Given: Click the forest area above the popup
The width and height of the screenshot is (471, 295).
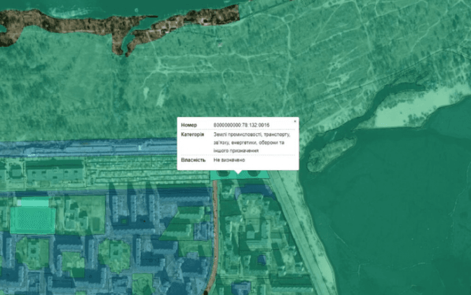Looking at the screenshot, I should tap(231, 77).
